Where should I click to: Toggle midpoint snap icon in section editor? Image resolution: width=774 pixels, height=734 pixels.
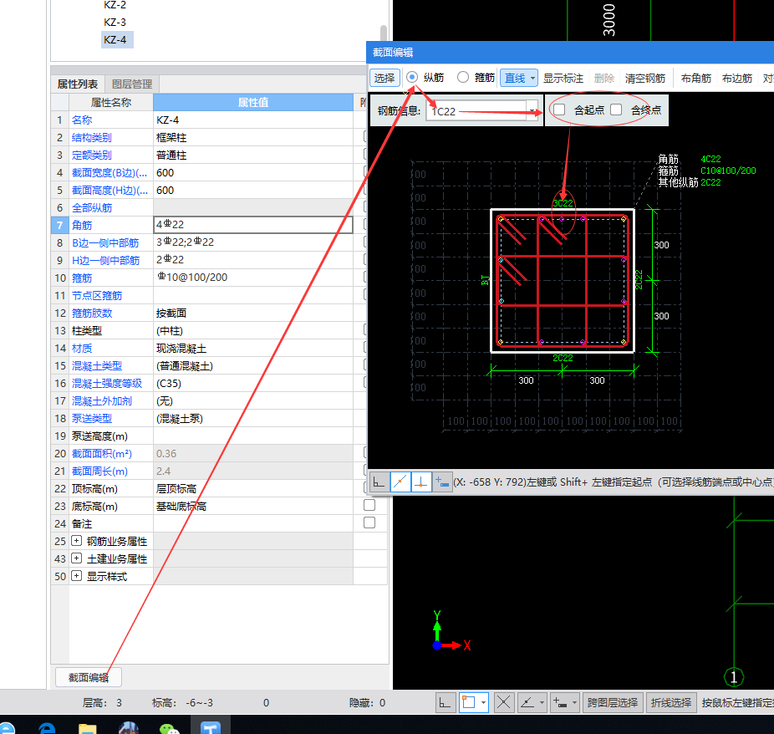click(x=400, y=482)
